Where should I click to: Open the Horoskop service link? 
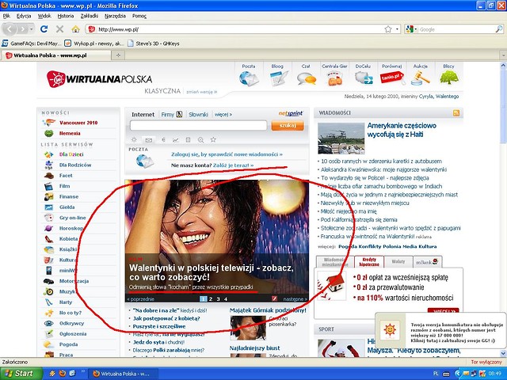(x=70, y=228)
